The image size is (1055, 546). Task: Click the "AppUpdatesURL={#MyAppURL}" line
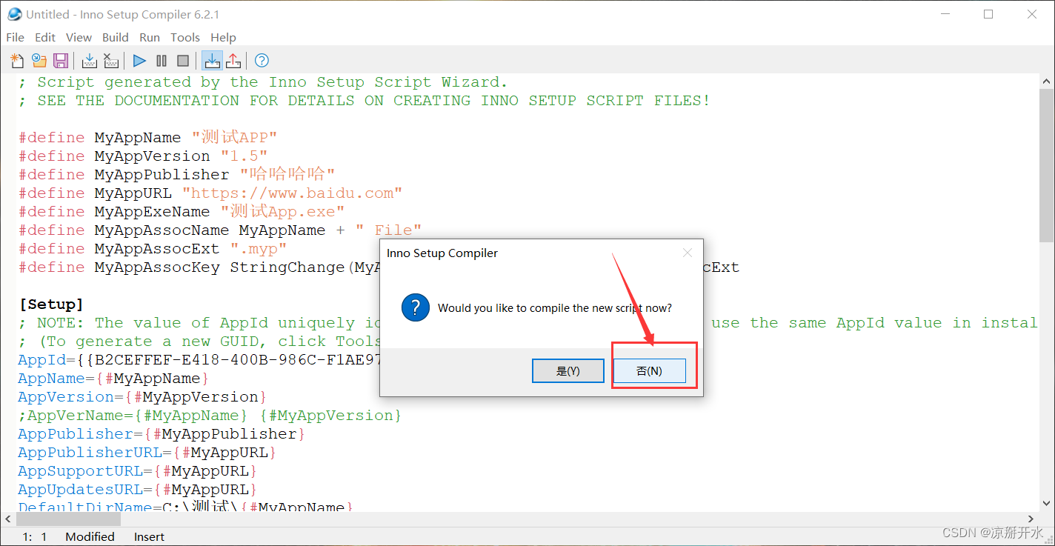138,490
